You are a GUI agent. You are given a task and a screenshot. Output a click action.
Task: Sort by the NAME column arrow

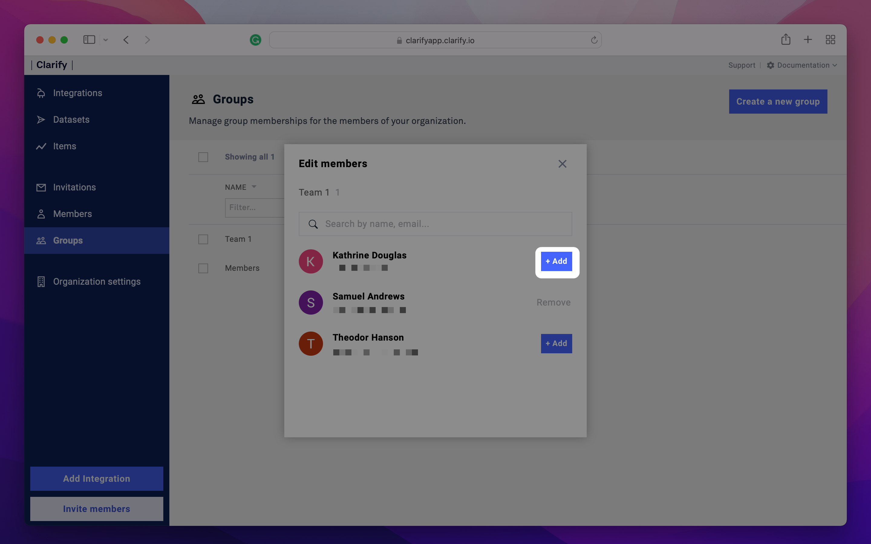pos(254,187)
